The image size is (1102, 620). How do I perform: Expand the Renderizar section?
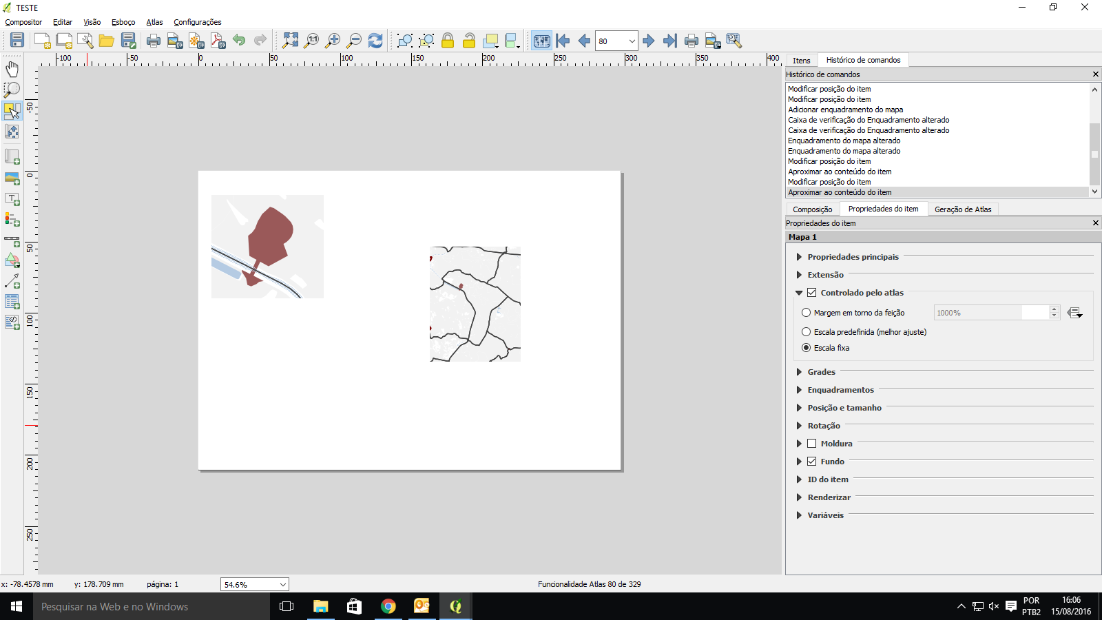pos(799,497)
